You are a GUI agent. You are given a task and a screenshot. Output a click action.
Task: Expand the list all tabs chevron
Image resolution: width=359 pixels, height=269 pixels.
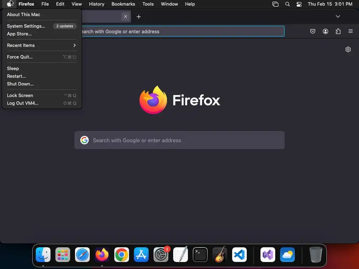338,16
